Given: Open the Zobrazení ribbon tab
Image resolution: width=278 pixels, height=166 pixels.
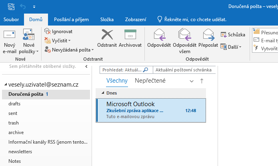Looking at the screenshot, I should click(x=136, y=20).
